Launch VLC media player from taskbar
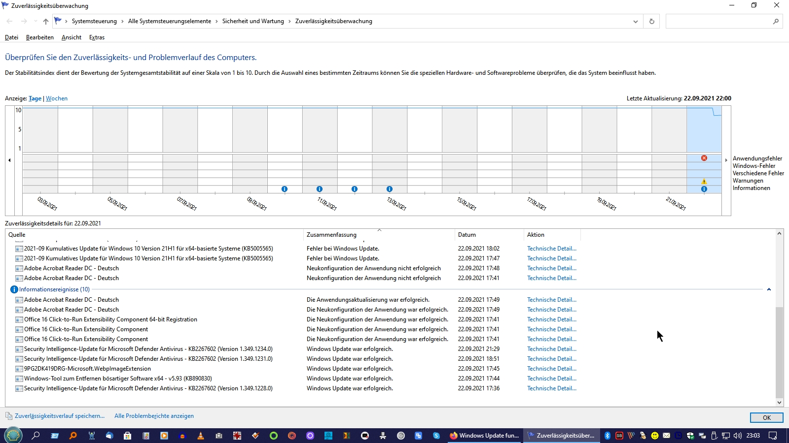Image resolution: width=789 pixels, height=443 pixels. [201, 436]
